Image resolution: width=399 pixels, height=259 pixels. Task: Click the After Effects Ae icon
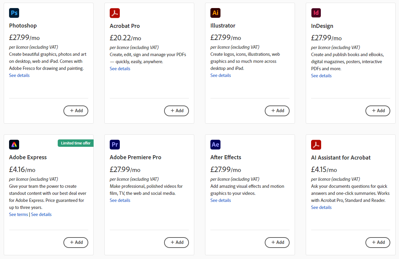pos(215,145)
